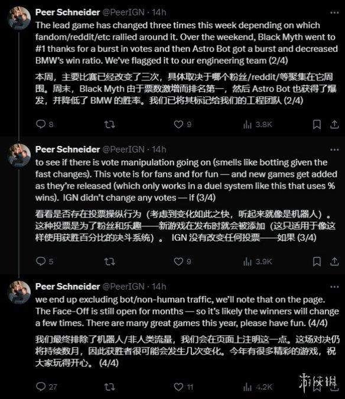This screenshot has width=345, height=399.
Task: Open Peer Schneider's profile from first tweet
Action: 67,12
